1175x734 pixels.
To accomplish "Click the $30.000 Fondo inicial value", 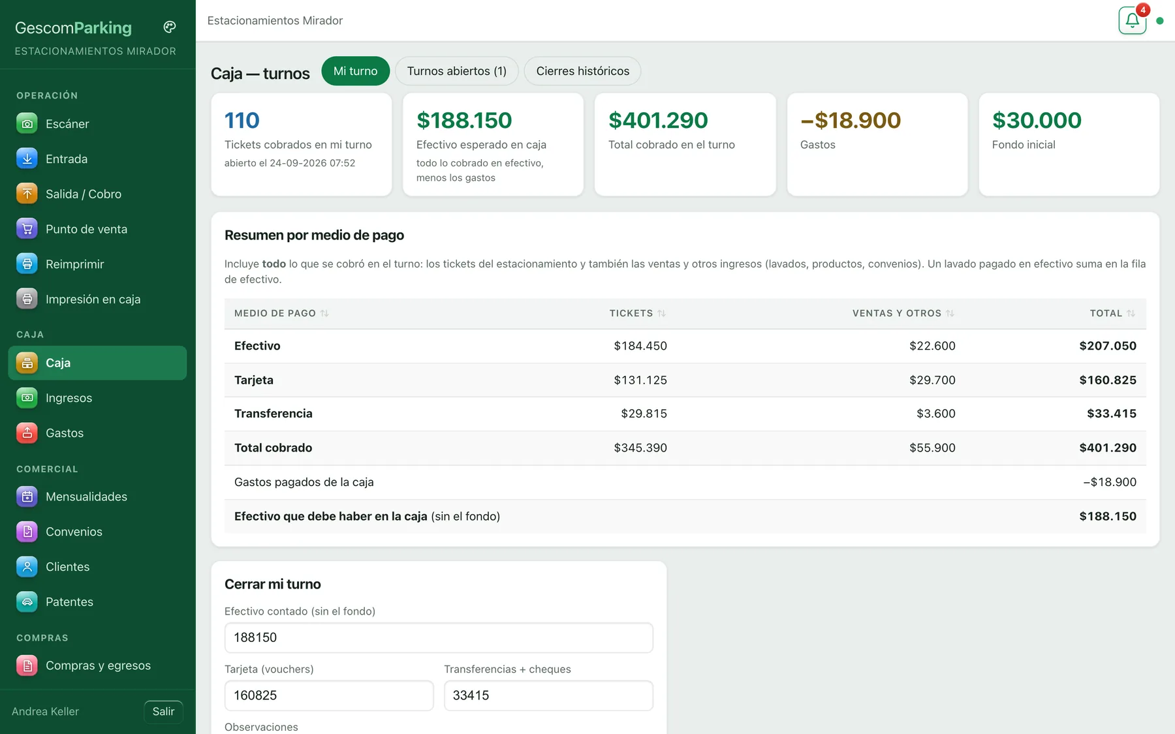I will pyautogui.click(x=1037, y=120).
